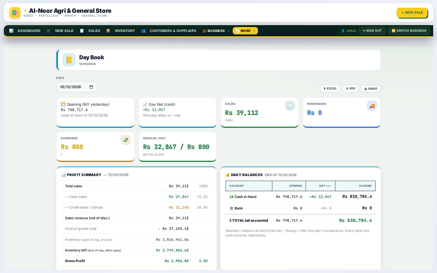The image size is (437, 273).
Task: Click the Day Net cash value +Rs 32,067
Action: click(x=154, y=110)
